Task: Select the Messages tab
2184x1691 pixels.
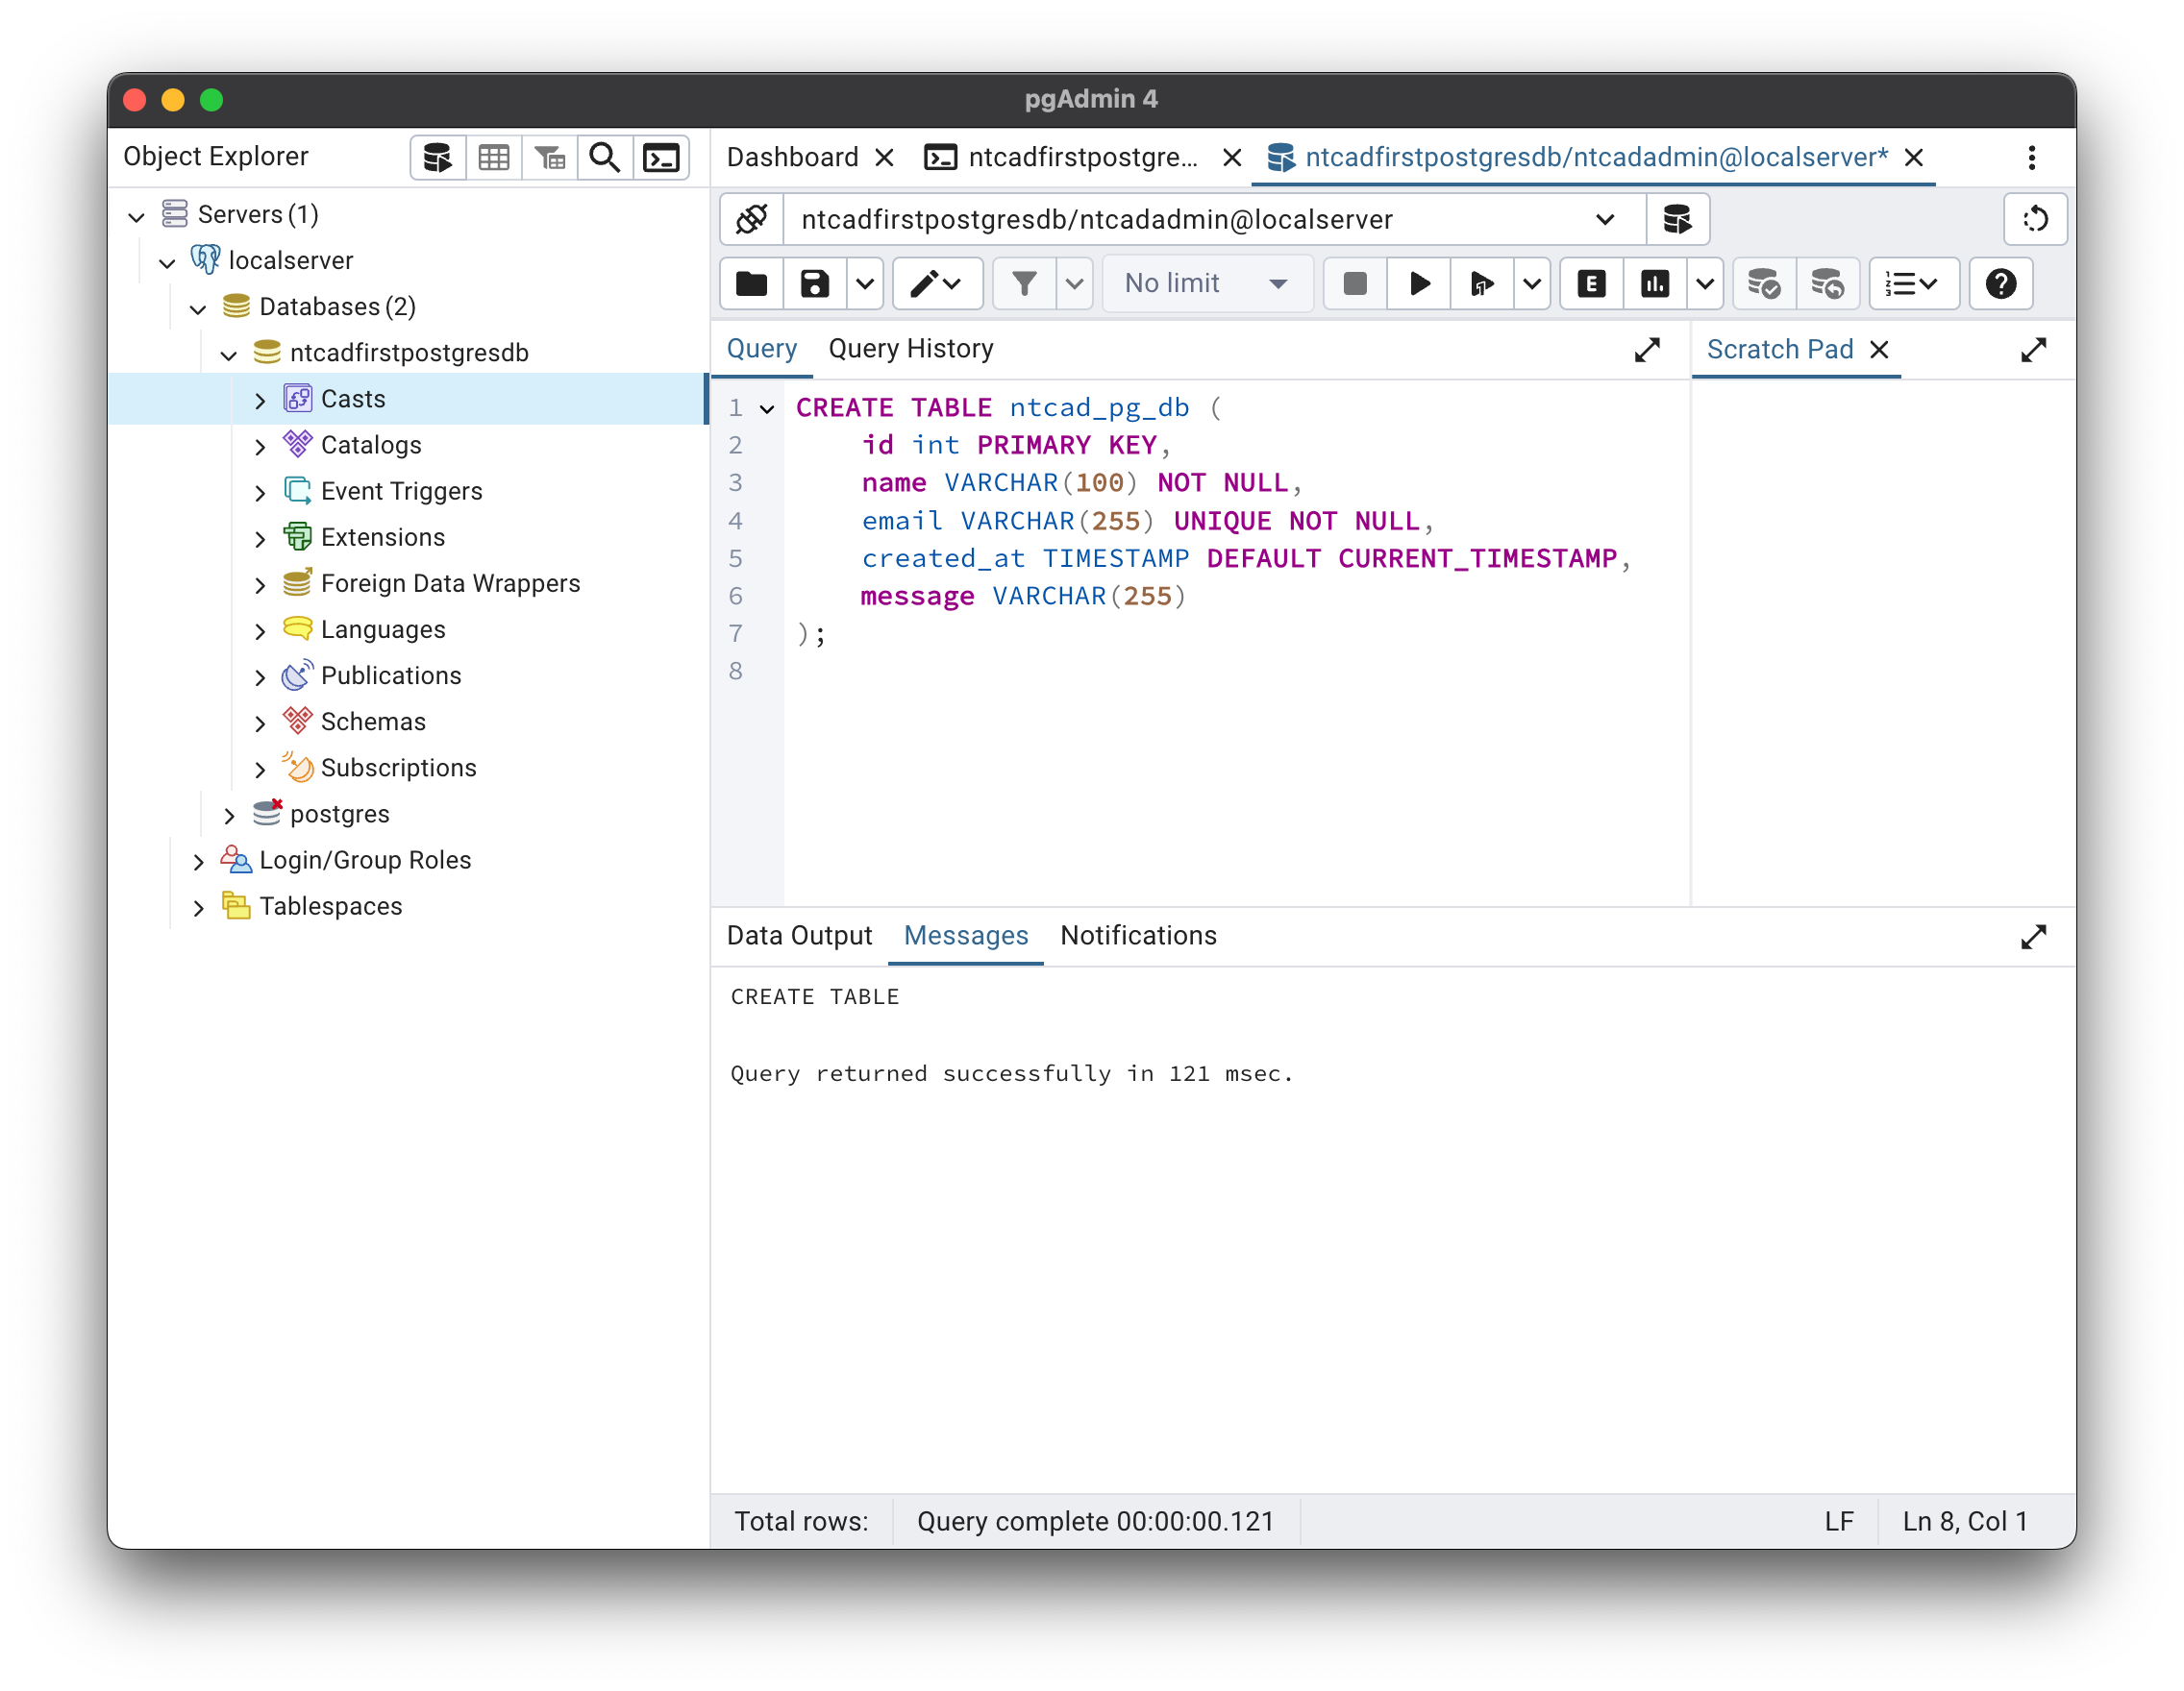Action: point(965,936)
